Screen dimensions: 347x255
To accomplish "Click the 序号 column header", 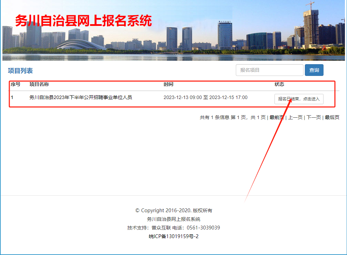I will coord(16,84).
